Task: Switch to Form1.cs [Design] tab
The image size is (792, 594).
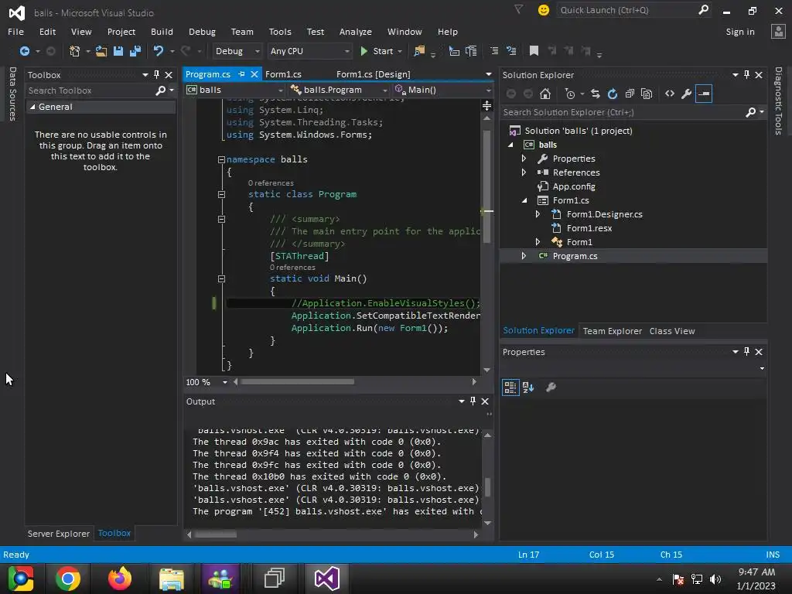Action: coord(374,74)
